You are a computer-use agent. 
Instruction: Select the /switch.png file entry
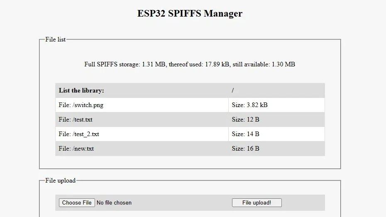coord(81,105)
